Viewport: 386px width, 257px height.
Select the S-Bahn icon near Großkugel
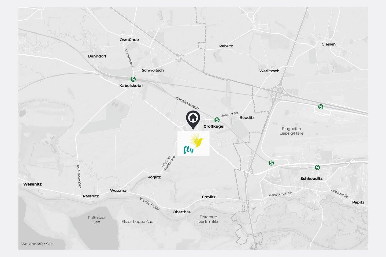point(217,120)
